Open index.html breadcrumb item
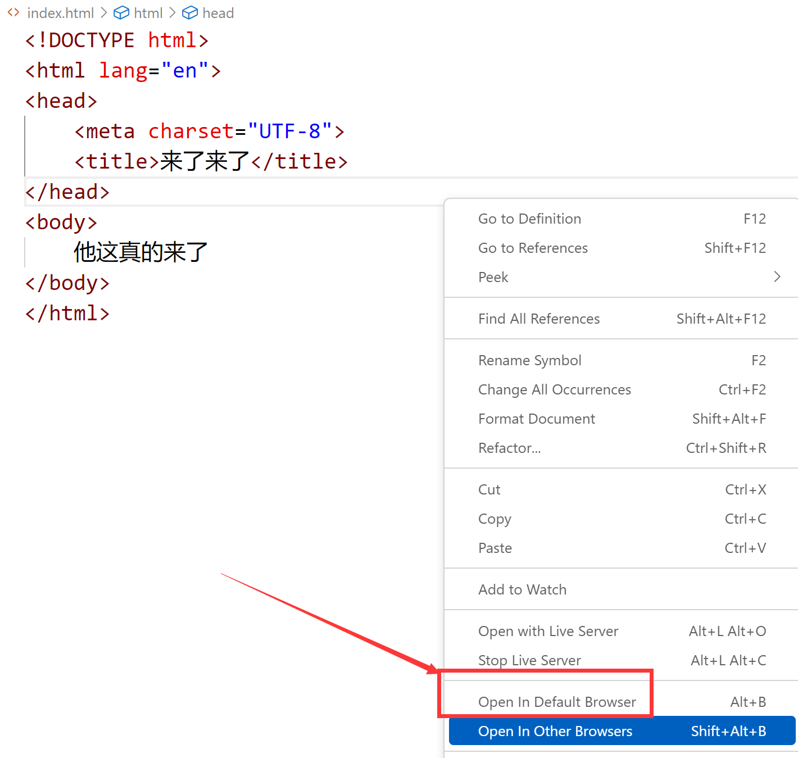This screenshot has width=798, height=758. 61,13
